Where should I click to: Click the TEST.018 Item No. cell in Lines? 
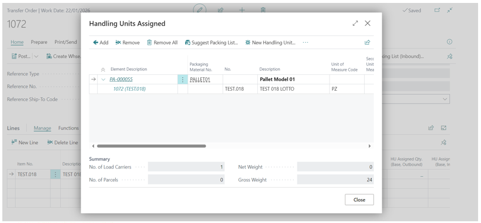coord(33,174)
